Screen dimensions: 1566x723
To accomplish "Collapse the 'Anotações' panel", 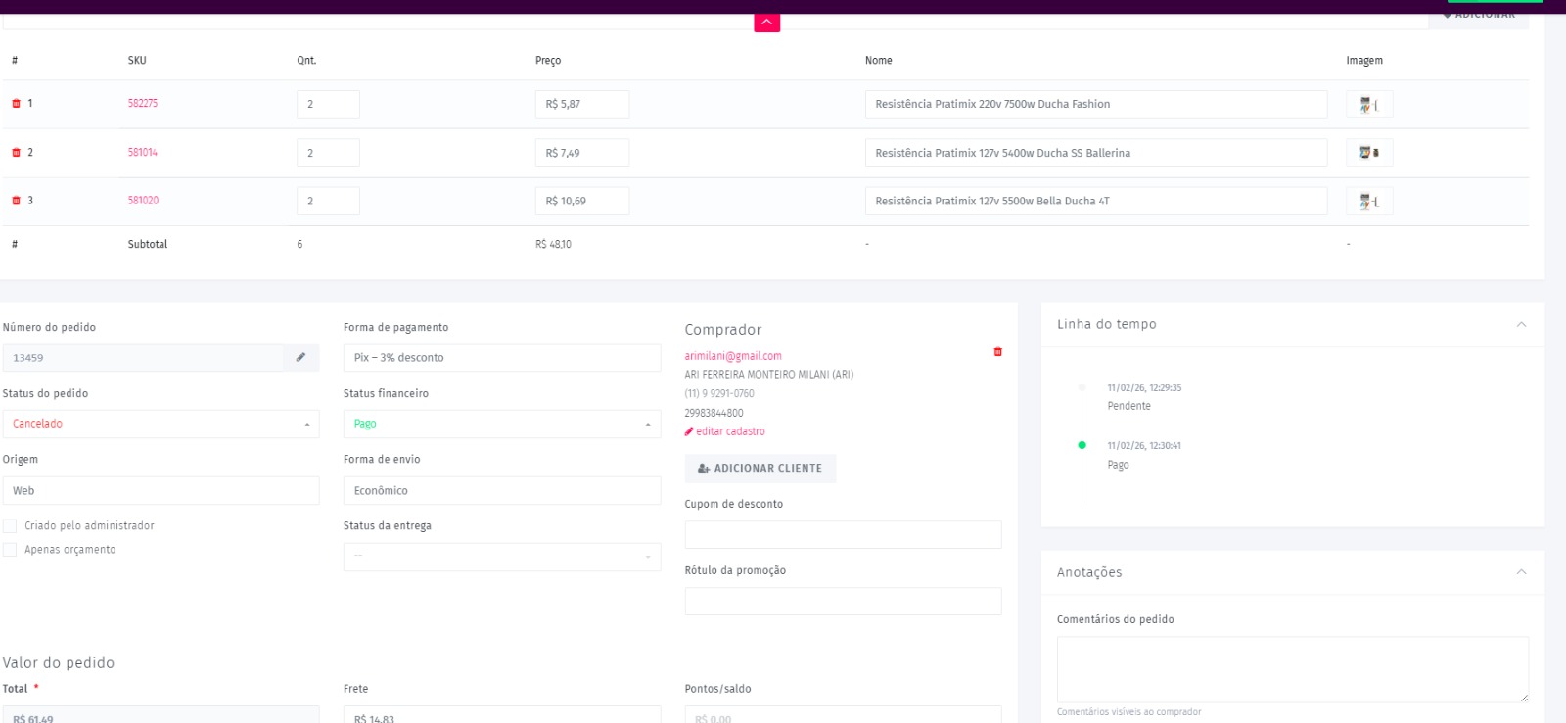I will (x=1521, y=572).
